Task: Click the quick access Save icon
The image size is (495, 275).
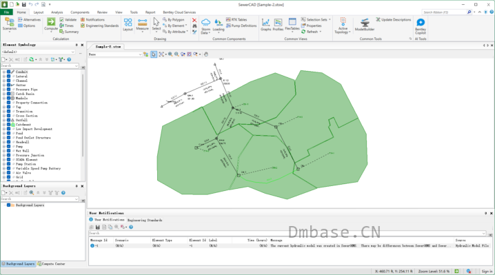Action: [23, 4]
